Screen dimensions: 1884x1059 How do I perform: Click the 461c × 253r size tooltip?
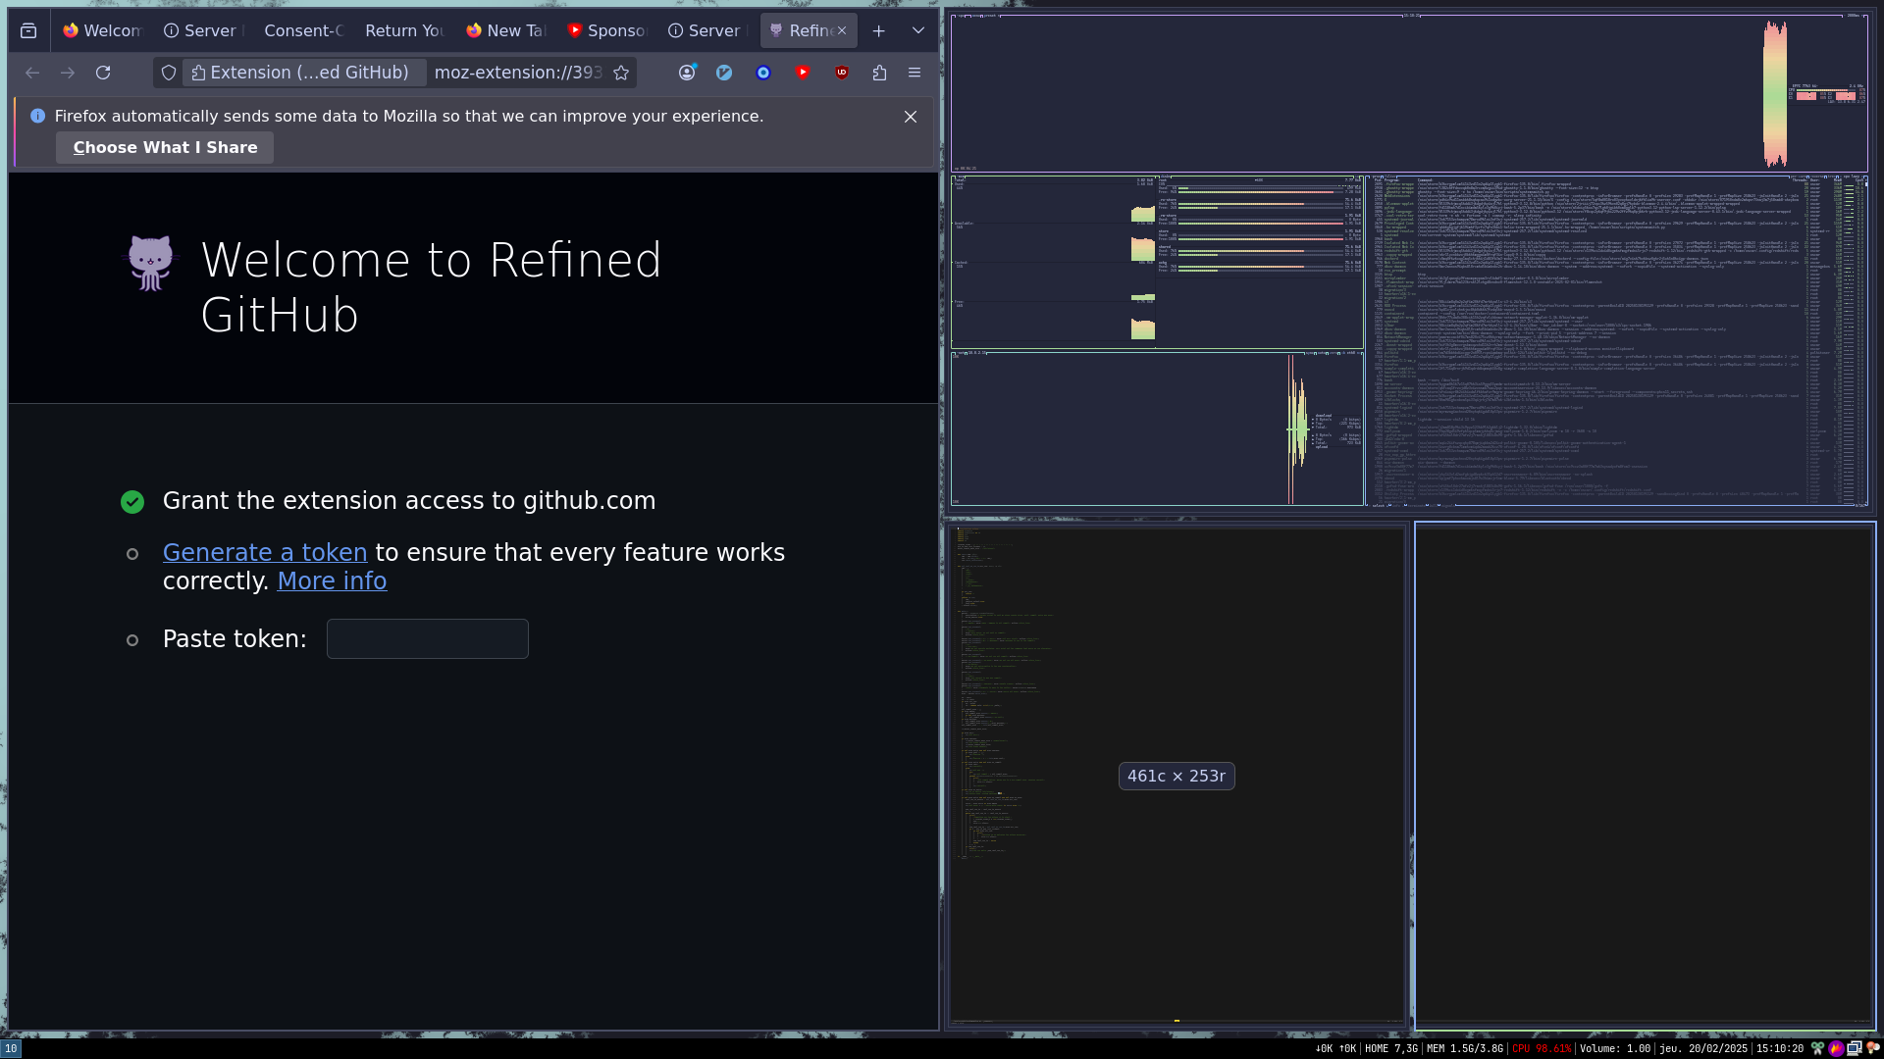[x=1177, y=776]
